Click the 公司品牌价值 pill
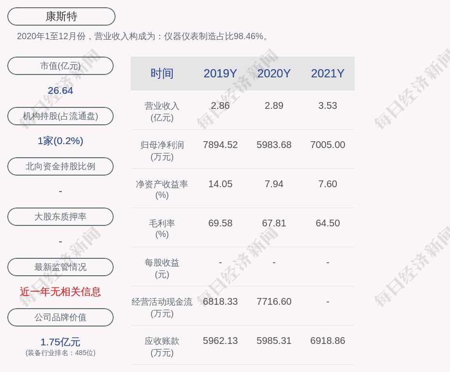450x372 pixels. (60, 317)
